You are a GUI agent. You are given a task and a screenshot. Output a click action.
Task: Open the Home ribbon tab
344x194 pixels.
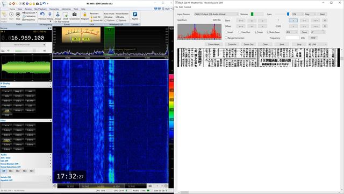[12, 9]
